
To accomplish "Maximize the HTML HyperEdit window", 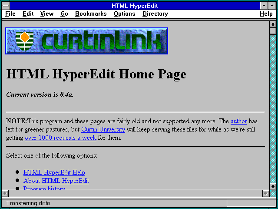I will click(x=272, y=6).
